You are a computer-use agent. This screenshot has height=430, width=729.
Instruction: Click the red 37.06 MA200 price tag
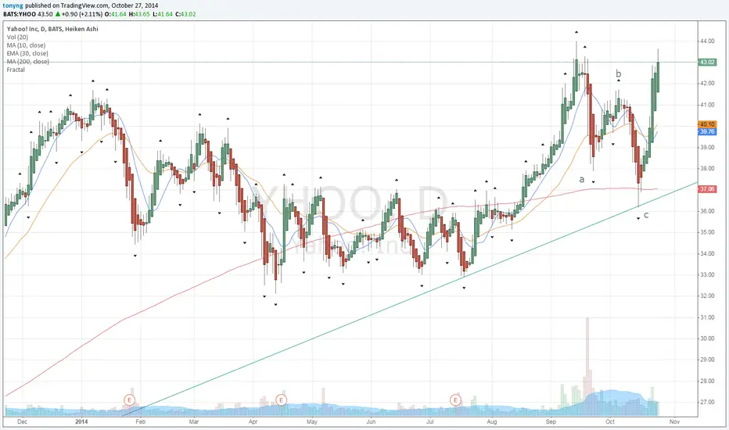point(707,189)
